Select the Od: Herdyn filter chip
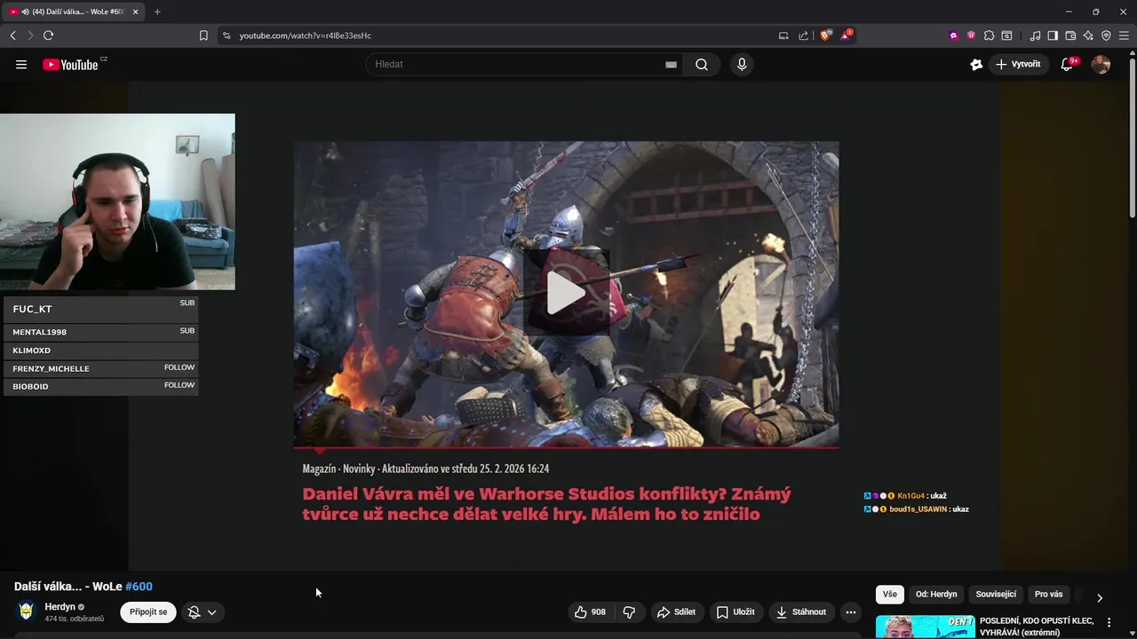The width and height of the screenshot is (1137, 639). (x=936, y=594)
